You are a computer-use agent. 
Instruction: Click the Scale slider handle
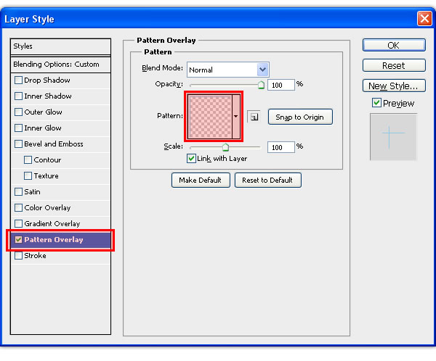225,147
